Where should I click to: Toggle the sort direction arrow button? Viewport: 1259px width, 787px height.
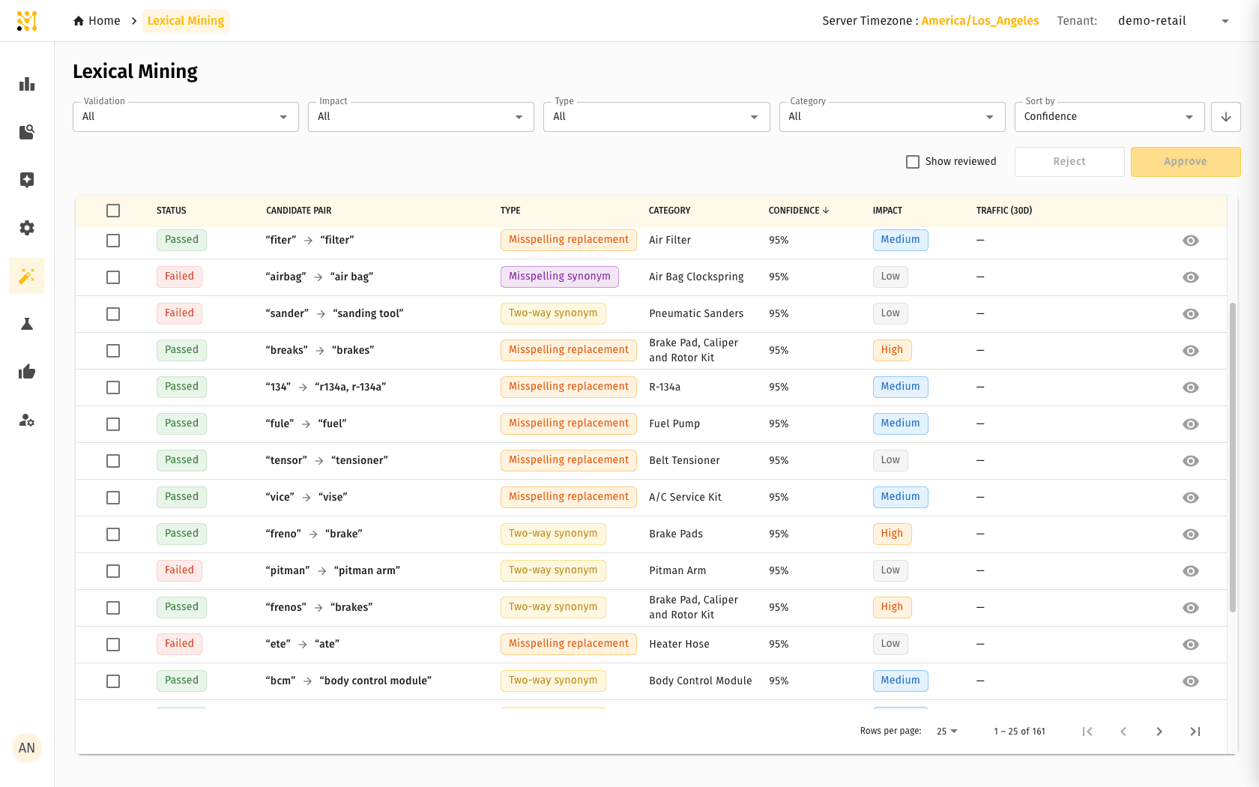[x=1226, y=117]
